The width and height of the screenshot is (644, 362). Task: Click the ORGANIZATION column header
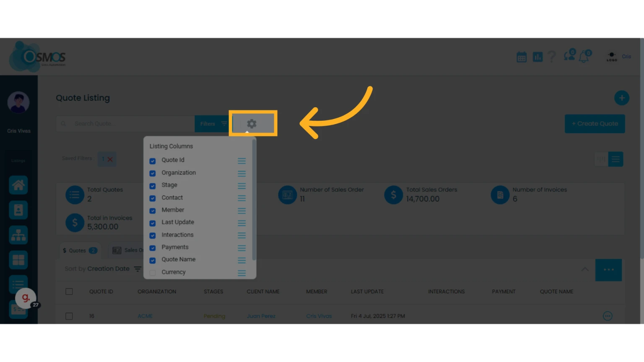tap(157, 292)
